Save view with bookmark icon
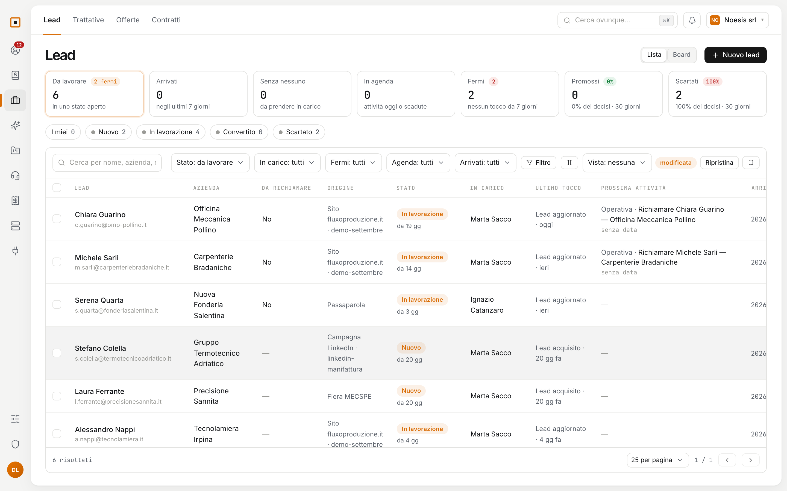 pyautogui.click(x=751, y=163)
